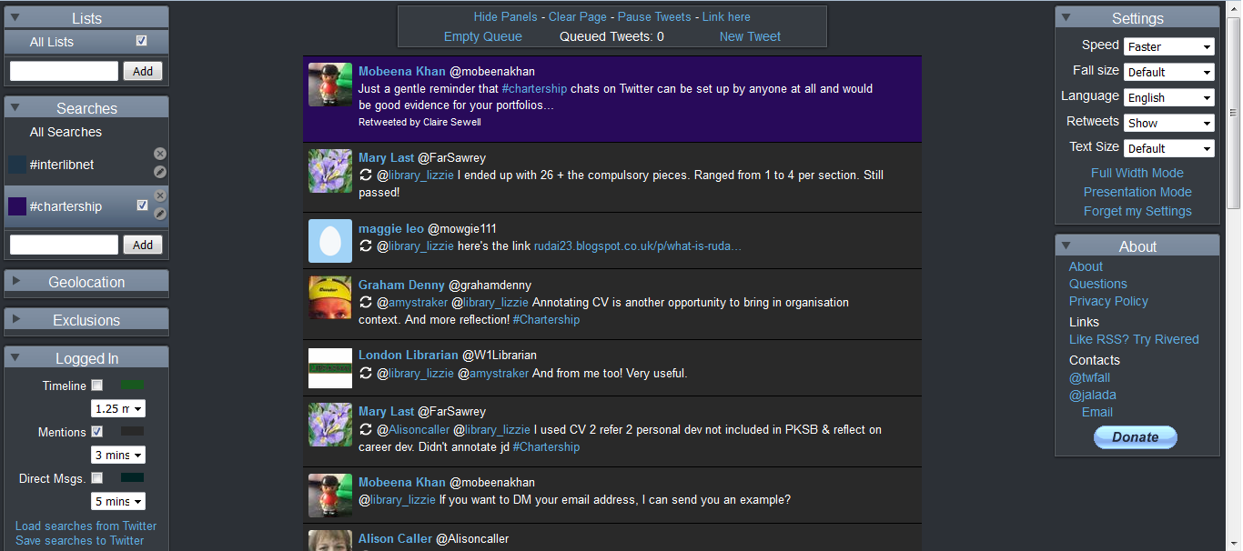The width and height of the screenshot is (1243, 551).
Task: Open the Privacy Policy link
Action: click(1108, 301)
